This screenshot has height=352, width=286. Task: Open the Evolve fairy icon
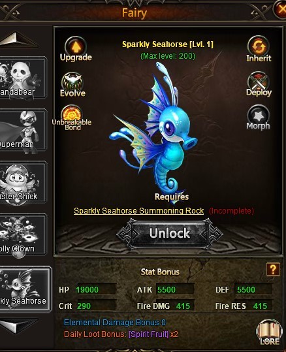pyautogui.click(x=72, y=82)
